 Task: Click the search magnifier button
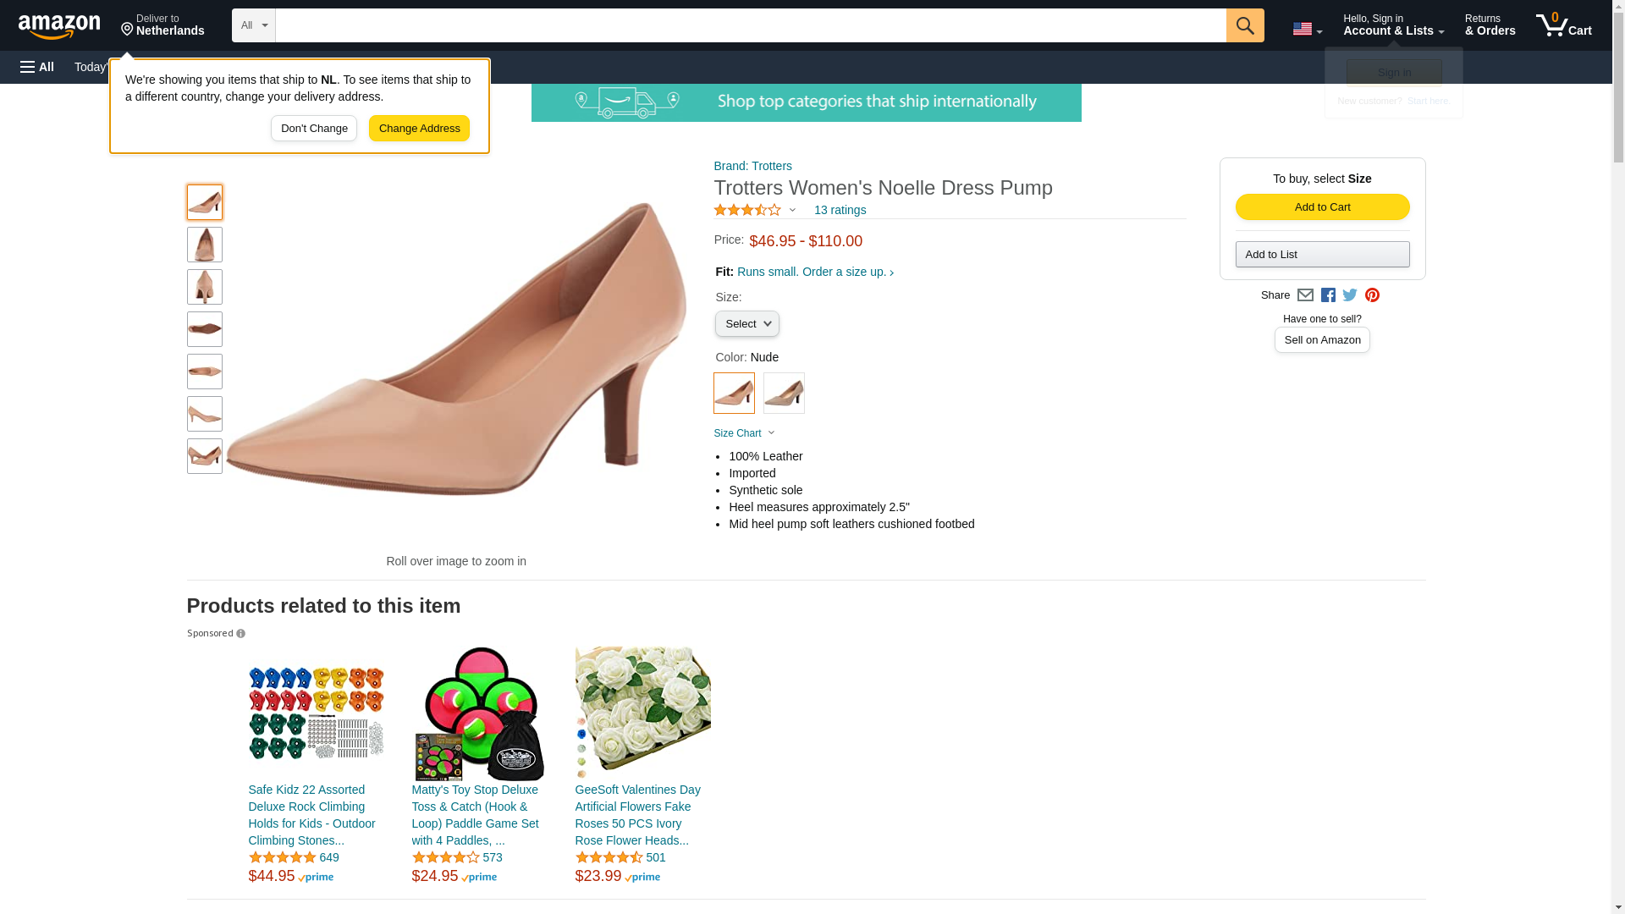1245,25
